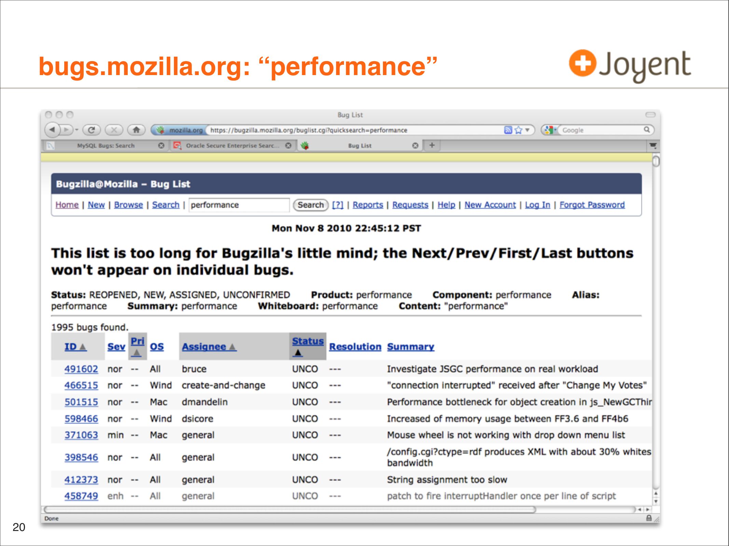Switch to the MySQL Bugs: Search tab
This screenshot has height=546, width=729.
pyautogui.click(x=106, y=146)
